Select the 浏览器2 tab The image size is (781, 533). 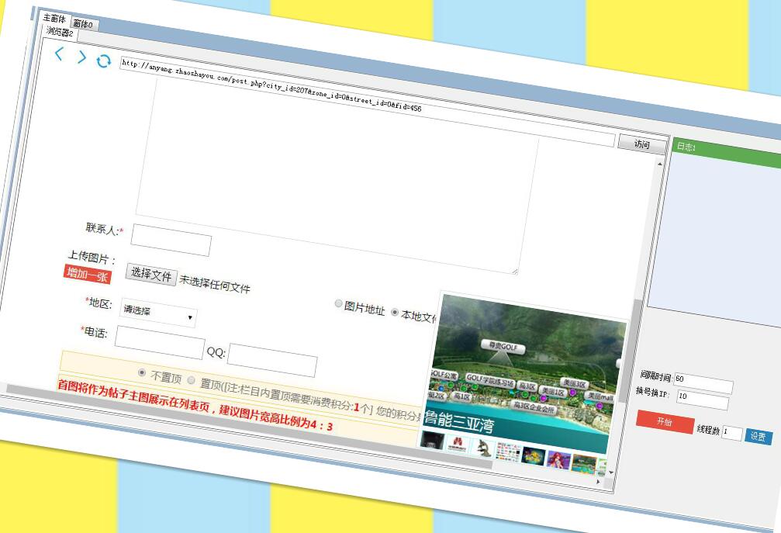click(x=60, y=33)
